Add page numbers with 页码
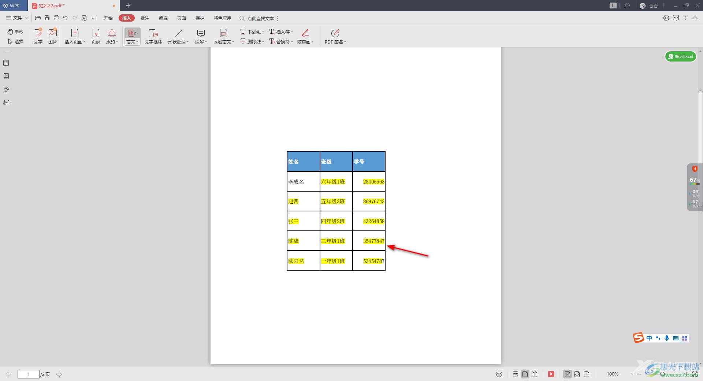Image resolution: width=703 pixels, height=381 pixels. pos(96,36)
